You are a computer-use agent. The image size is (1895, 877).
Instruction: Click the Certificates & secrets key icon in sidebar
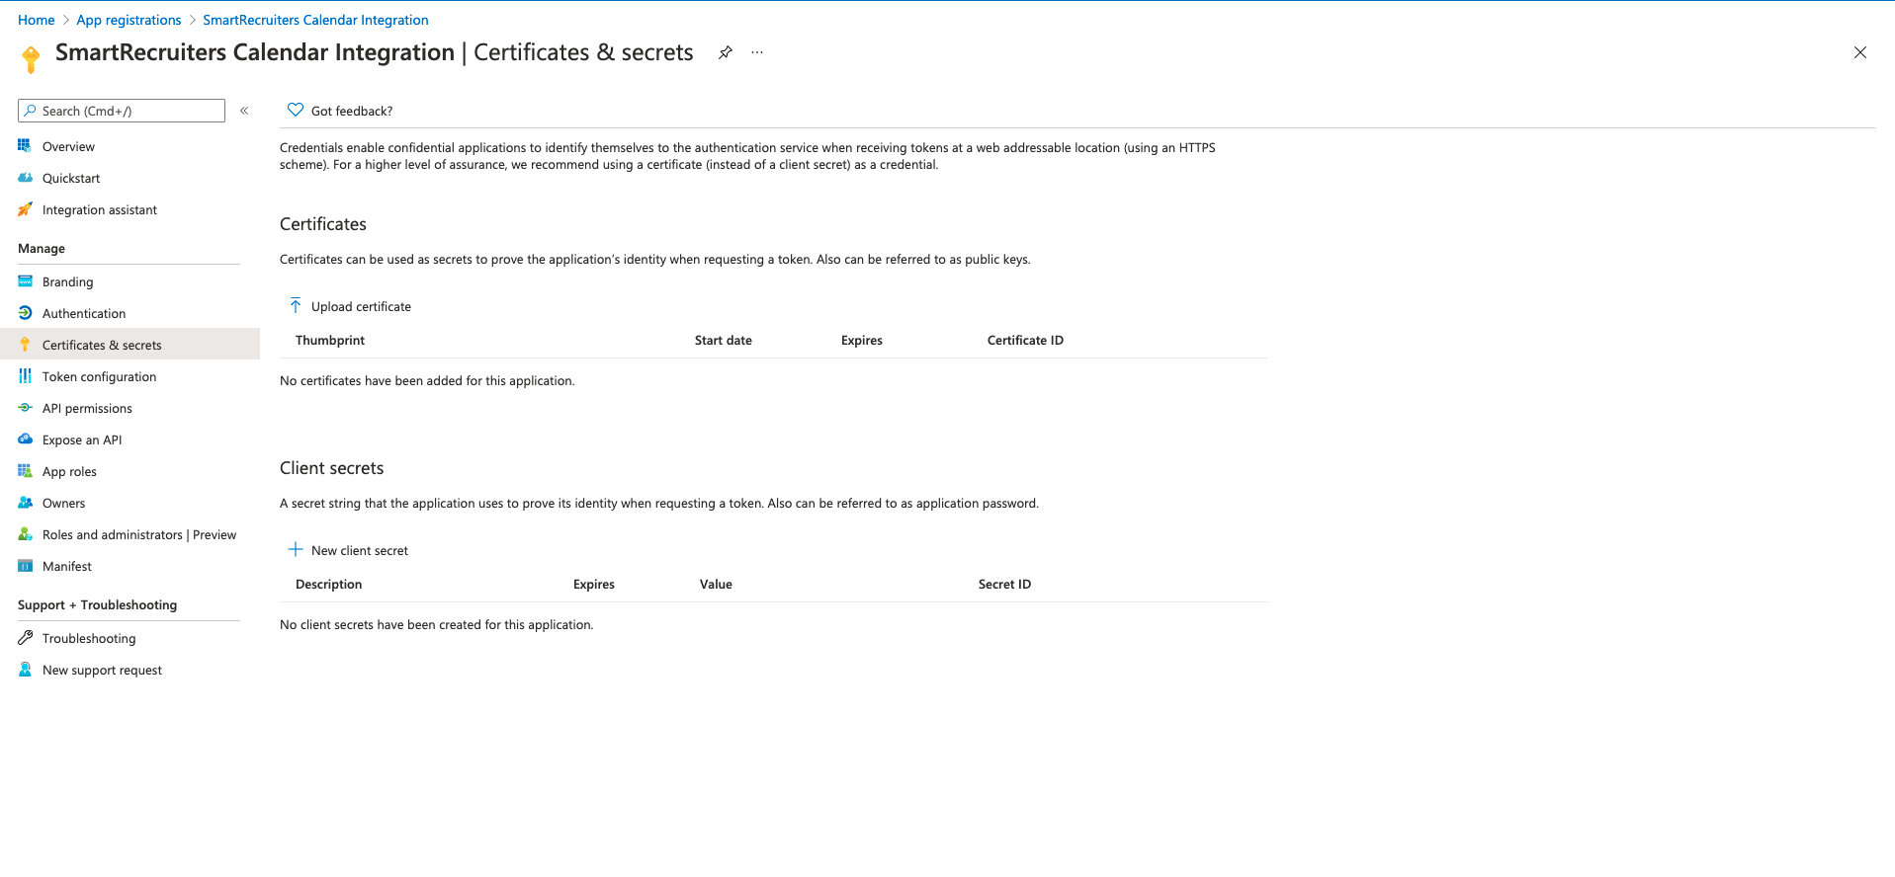(x=25, y=345)
